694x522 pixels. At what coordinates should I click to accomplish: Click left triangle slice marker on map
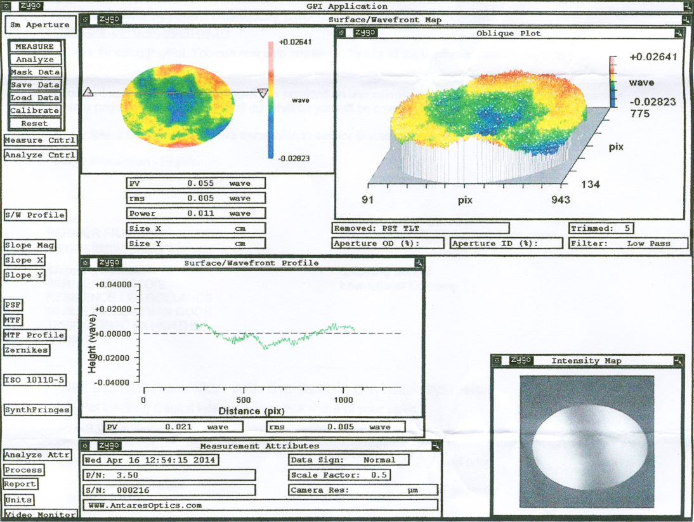[88, 93]
